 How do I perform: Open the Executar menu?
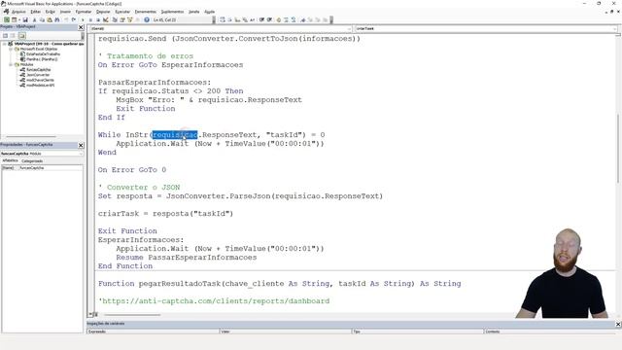pyautogui.click(x=122, y=12)
